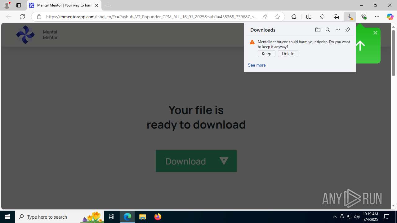Open File Explorer from taskbar
This screenshot has width=397, height=223.
143,217
